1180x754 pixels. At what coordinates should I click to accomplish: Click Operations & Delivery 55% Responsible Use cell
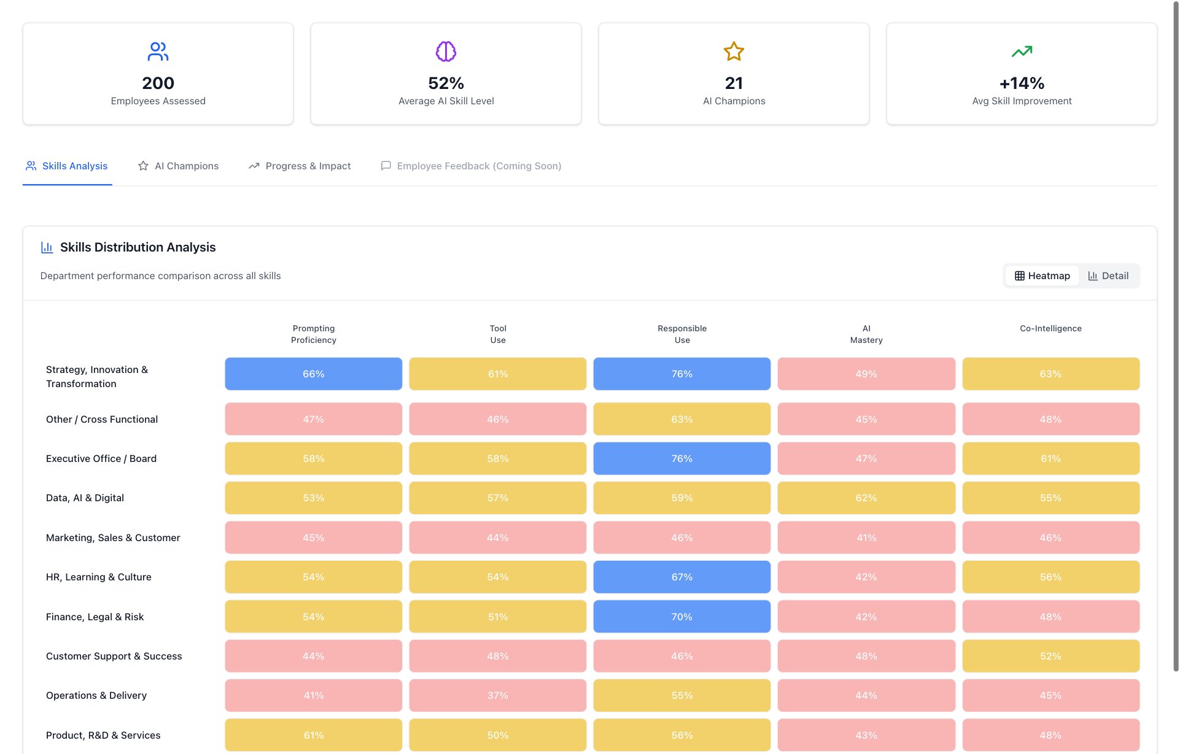pos(682,695)
